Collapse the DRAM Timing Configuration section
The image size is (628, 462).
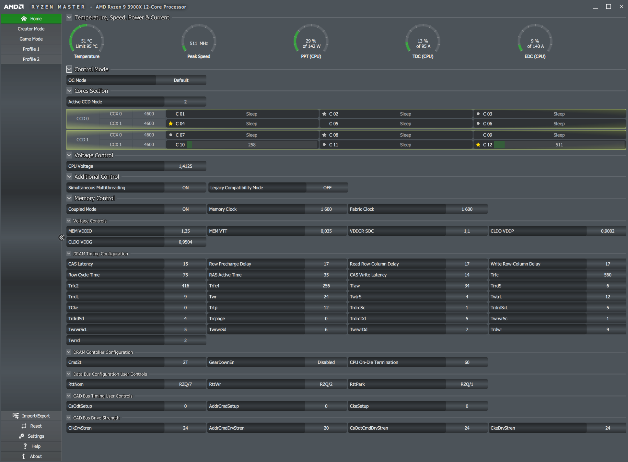point(69,254)
